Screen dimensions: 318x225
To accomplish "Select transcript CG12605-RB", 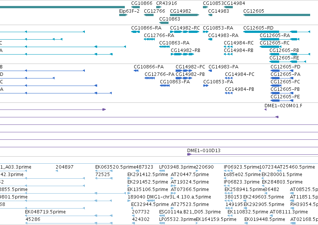I will point(284,50).
